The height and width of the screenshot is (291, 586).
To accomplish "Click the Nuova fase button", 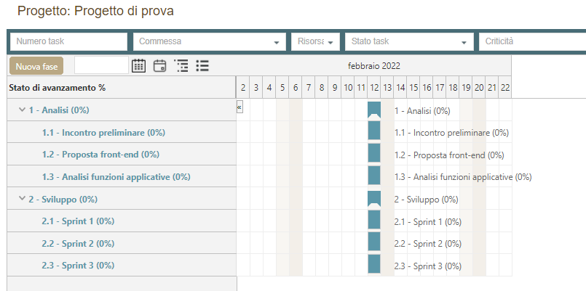I will pos(36,66).
